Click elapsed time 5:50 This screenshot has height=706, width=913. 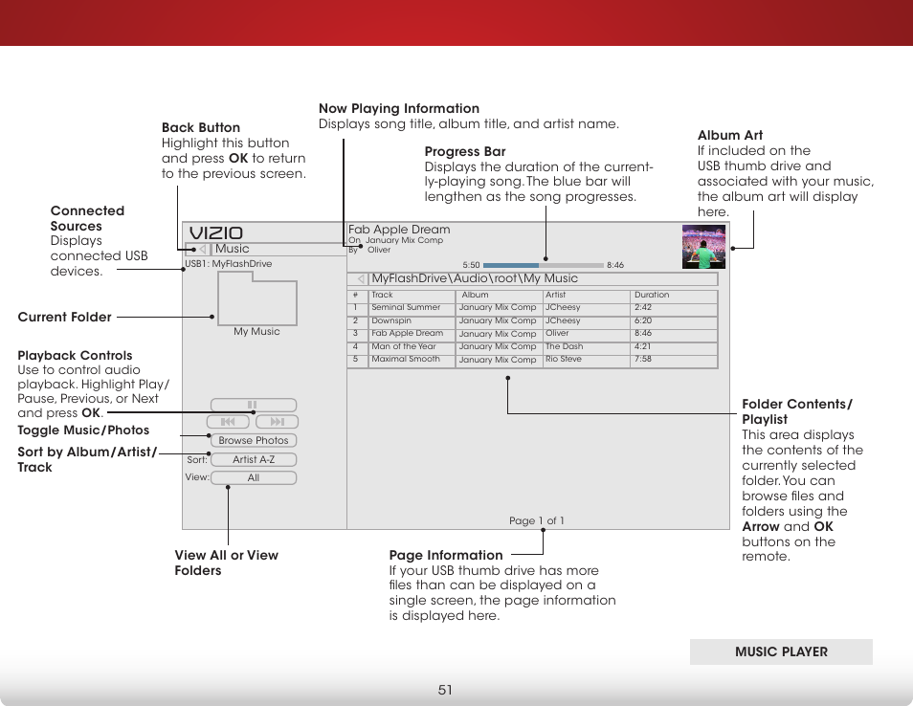pos(471,265)
